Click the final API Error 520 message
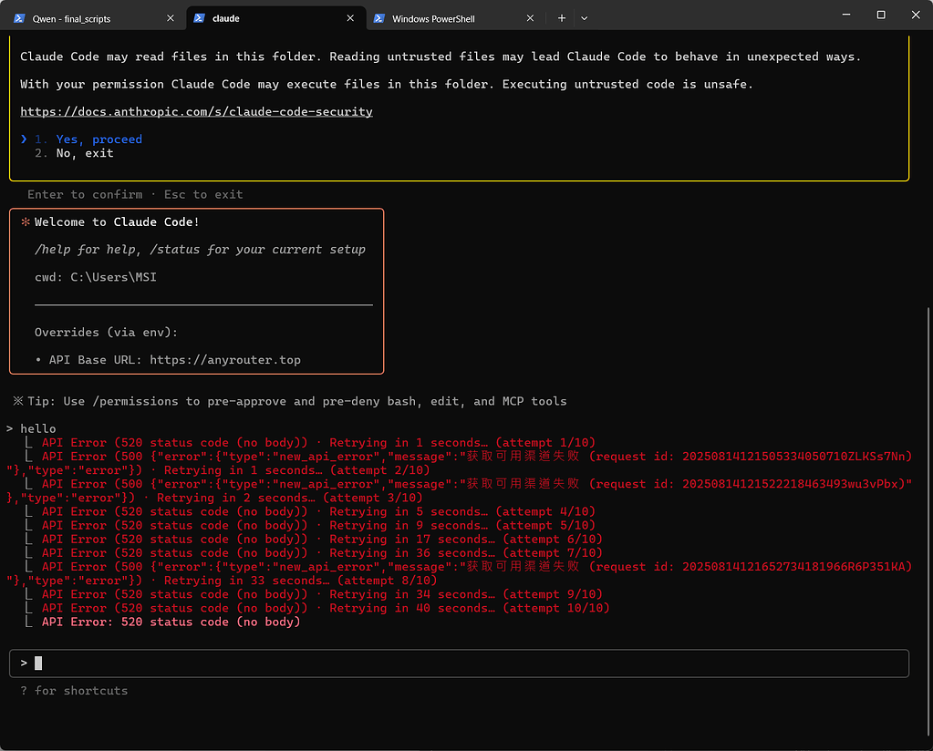The height and width of the screenshot is (751, 933). point(171,622)
